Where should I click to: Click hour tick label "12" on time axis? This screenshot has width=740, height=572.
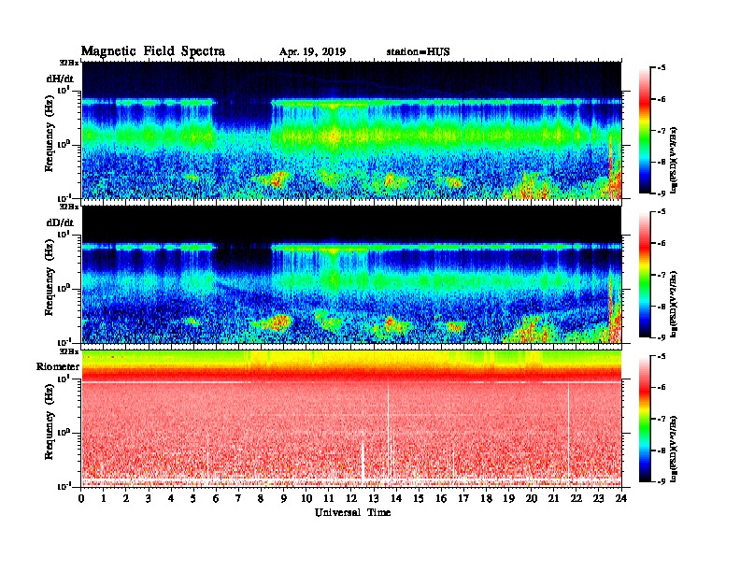point(351,498)
